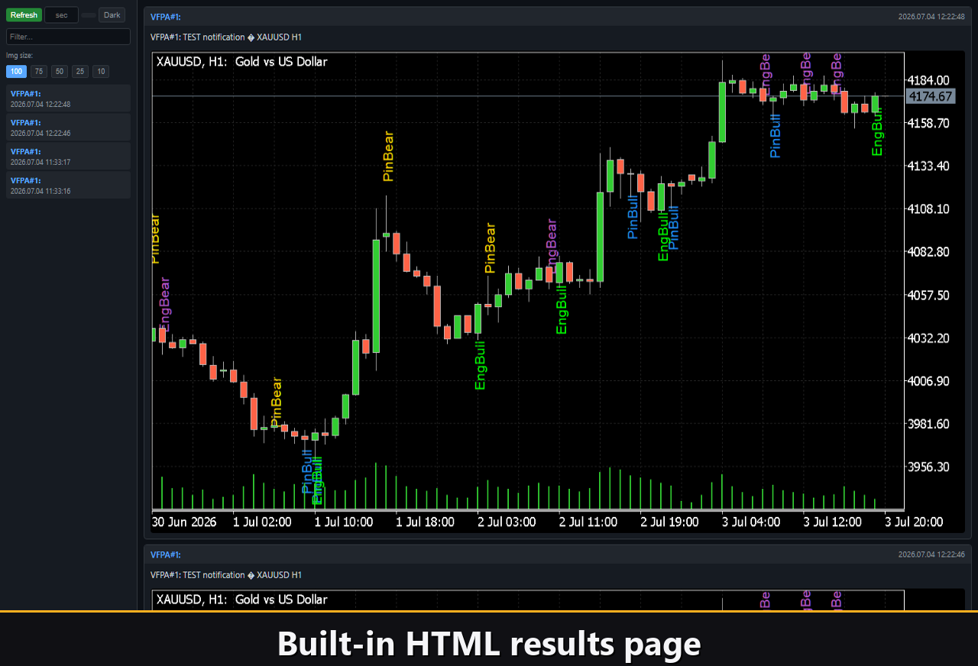This screenshot has width=978, height=666.
Task: Click the 2 Jul 03:00 time axis label
Action: (507, 522)
